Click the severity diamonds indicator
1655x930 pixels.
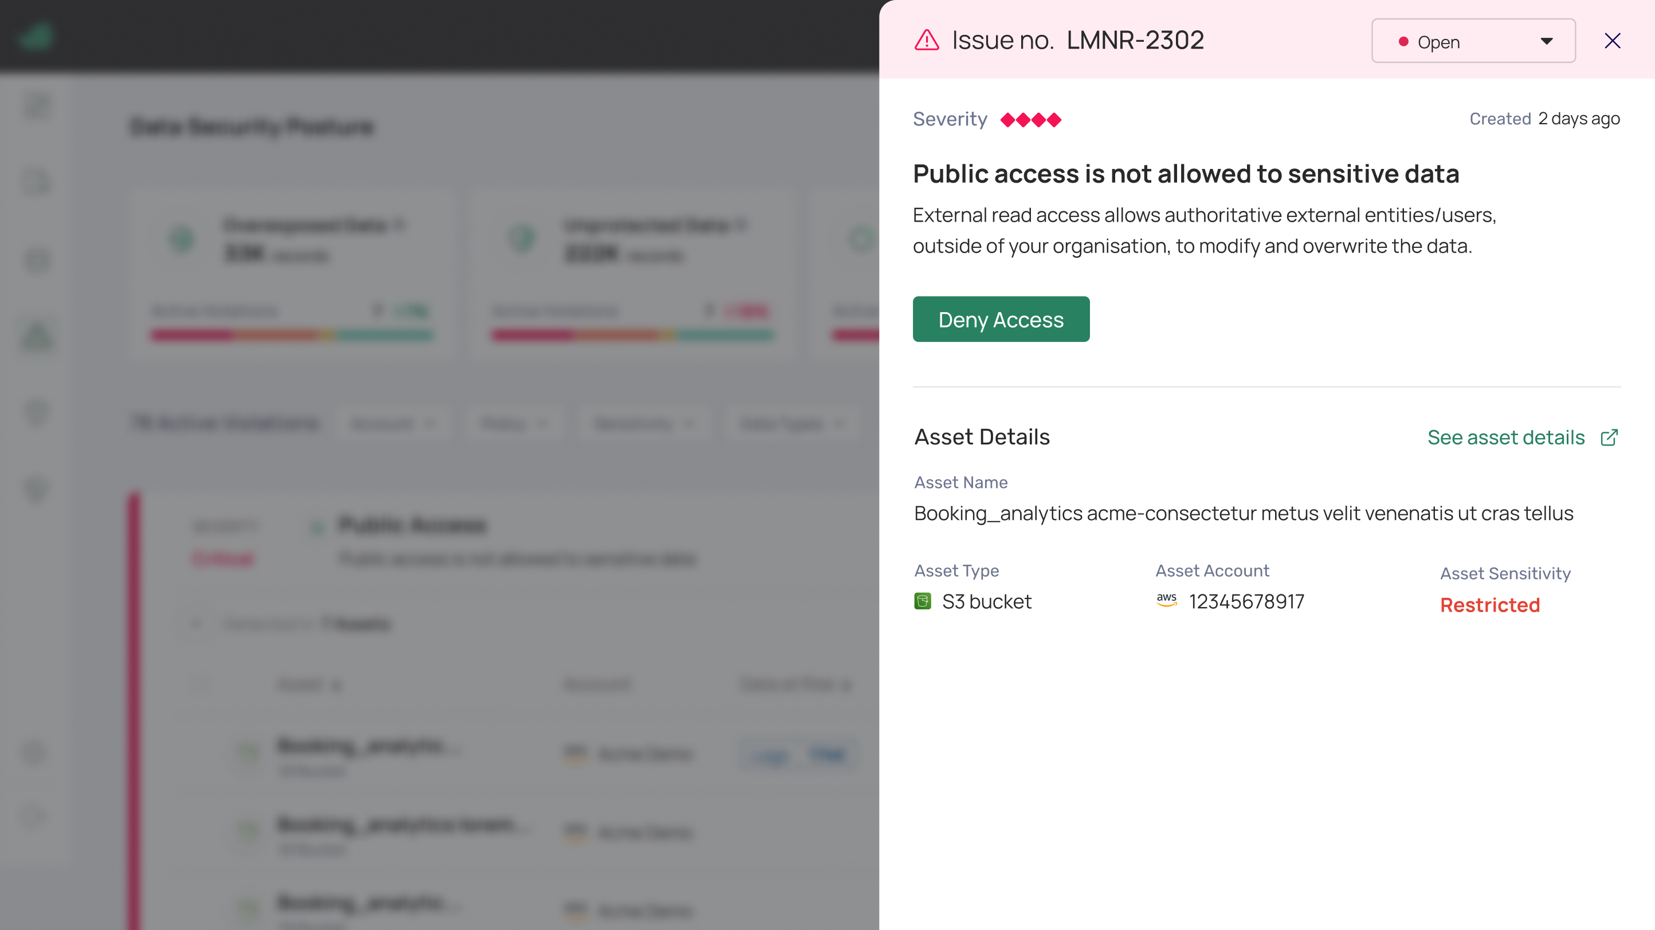(1030, 120)
